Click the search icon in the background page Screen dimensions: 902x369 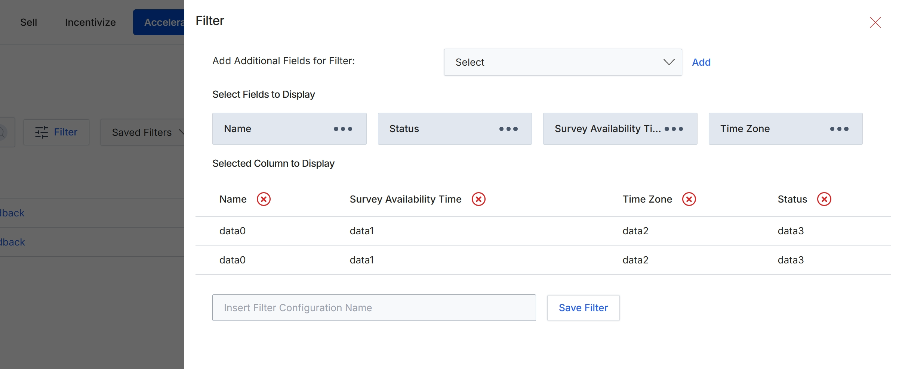coord(2,132)
